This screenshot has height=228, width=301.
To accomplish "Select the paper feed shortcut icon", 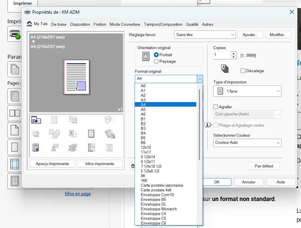I will point(35,120).
